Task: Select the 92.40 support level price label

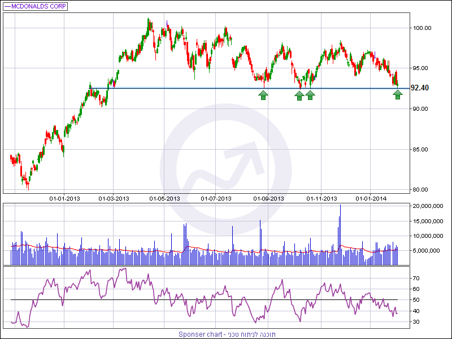Action: (x=419, y=88)
